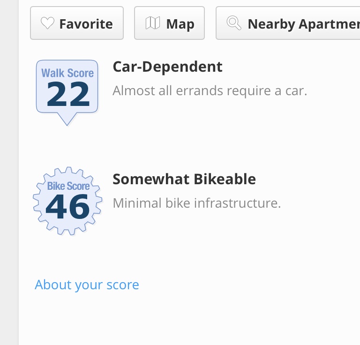Screen dimensions: 360x345
Task: Open the Bike Score 46 gear badge
Action: point(67,201)
